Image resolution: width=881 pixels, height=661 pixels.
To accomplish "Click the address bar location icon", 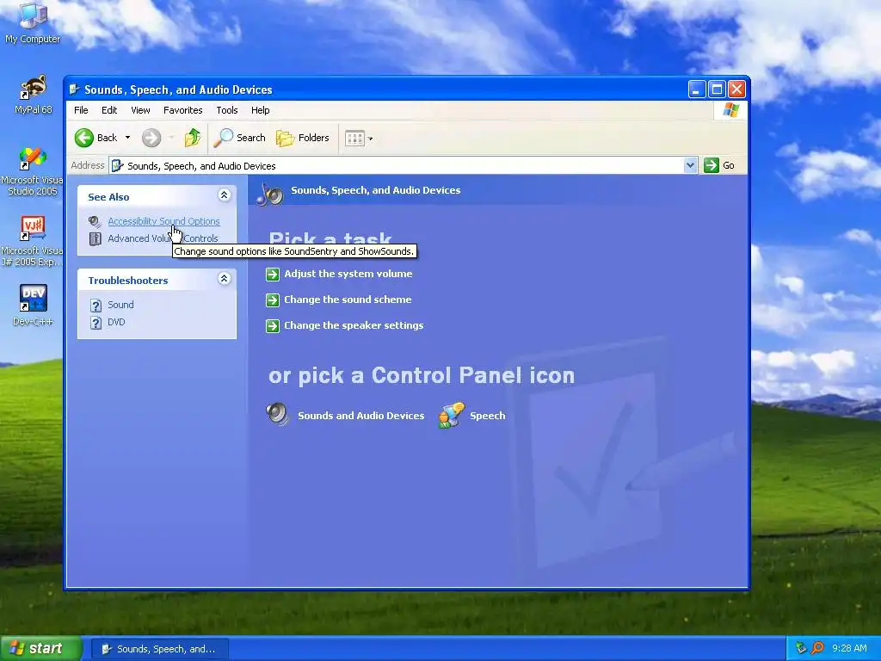I will [117, 166].
